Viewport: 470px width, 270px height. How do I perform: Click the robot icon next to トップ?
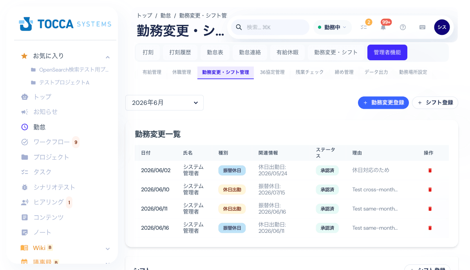coord(25,97)
